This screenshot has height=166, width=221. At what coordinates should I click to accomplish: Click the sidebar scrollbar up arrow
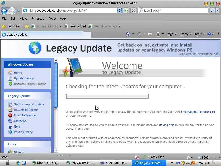pos(56,60)
